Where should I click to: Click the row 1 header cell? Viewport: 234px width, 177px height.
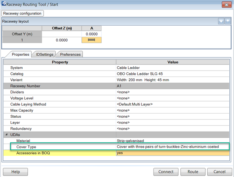22,40
